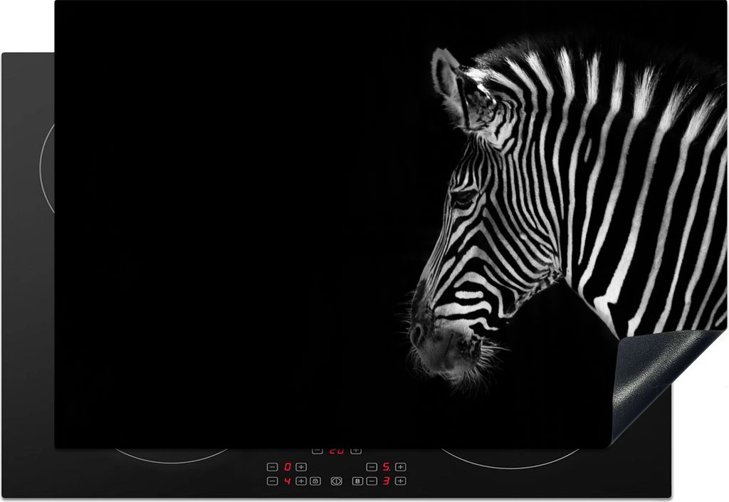Tap the red 3 heat level display
This screenshot has width=729, height=502.
[386, 481]
